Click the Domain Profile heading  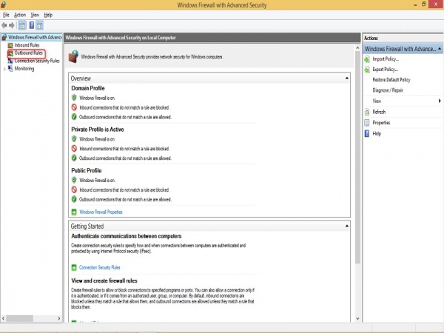point(88,88)
